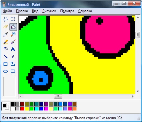Pick the Curve tool

point(13,57)
